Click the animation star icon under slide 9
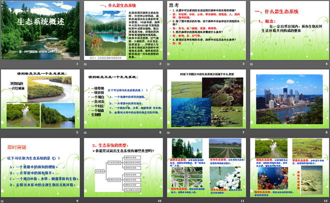330x203 pixels. [2, 201]
